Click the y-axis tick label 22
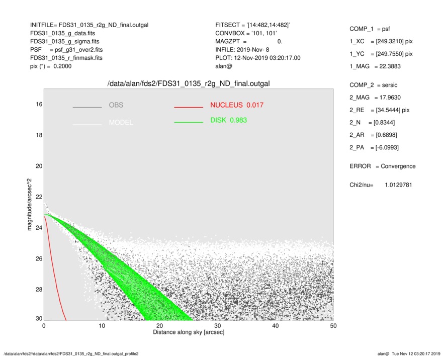 [39, 197]
